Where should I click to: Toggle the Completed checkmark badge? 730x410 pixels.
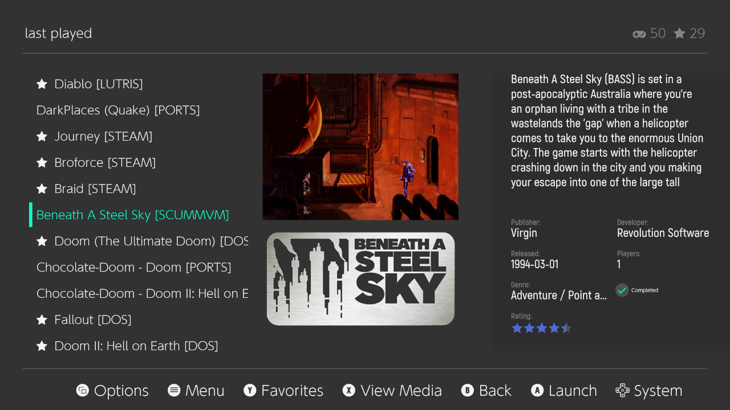(x=622, y=290)
